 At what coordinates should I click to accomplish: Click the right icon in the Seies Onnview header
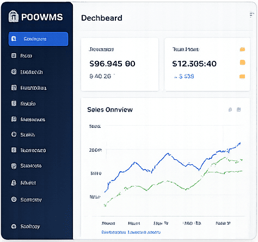(x=239, y=109)
